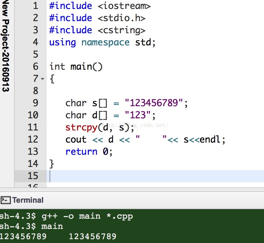The height and width of the screenshot is (243, 264).
Task: Click the "123456789" string literal
Action: pyautogui.click(x=154, y=103)
